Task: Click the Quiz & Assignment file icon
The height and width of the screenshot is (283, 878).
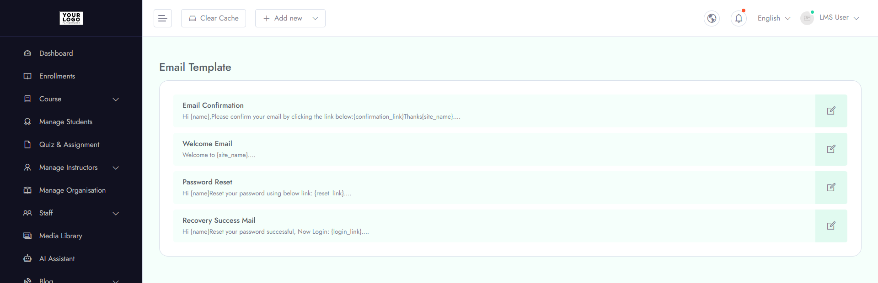Action: coord(27,145)
